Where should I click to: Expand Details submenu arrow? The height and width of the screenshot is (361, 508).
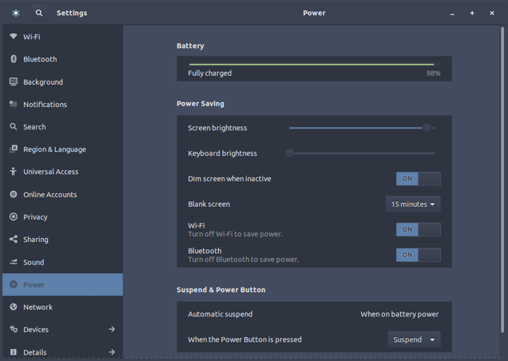112,352
